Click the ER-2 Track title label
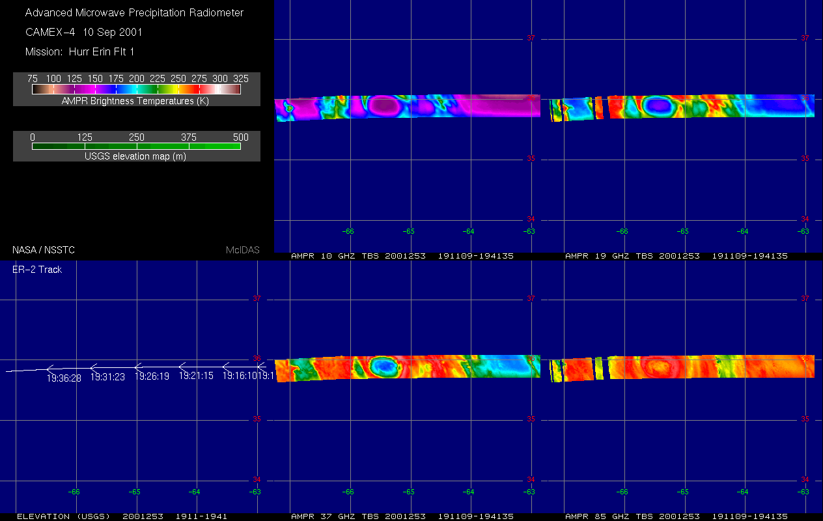 pos(37,270)
